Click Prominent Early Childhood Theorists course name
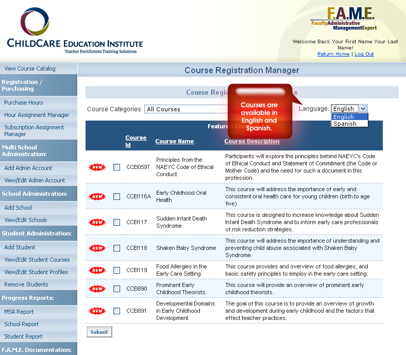The width and height of the screenshot is (406, 355). [181, 289]
